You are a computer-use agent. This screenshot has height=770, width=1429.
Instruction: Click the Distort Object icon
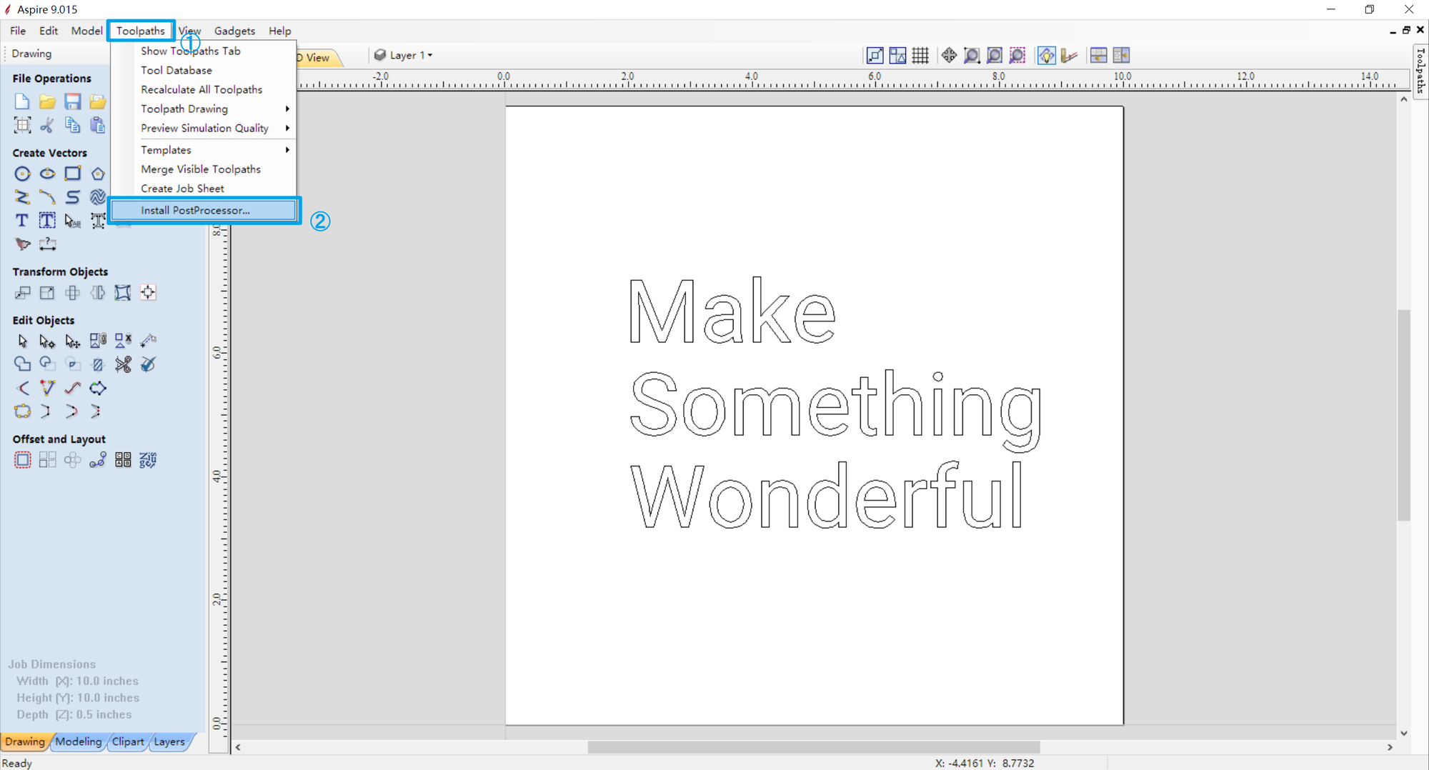click(x=123, y=293)
